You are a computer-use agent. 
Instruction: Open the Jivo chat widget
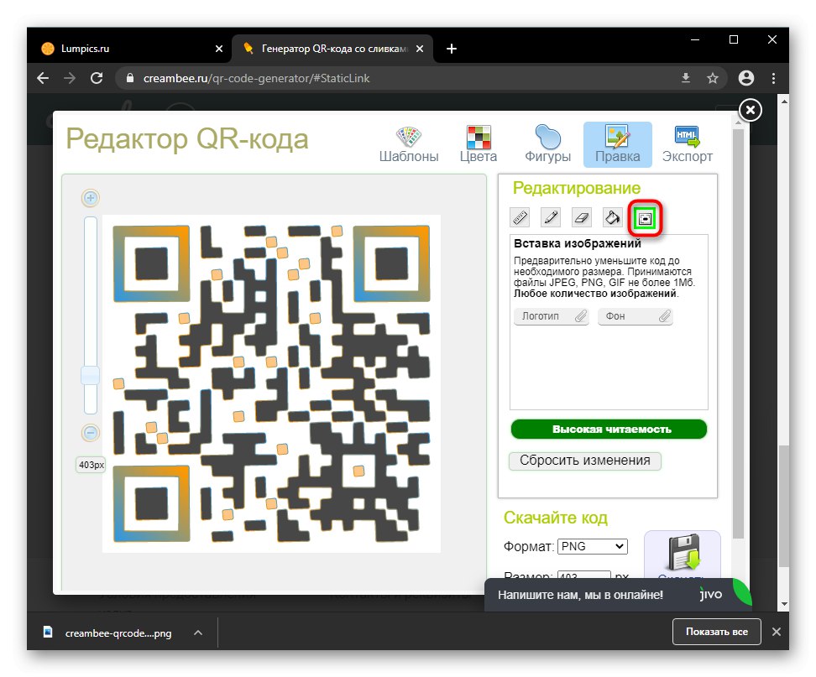[x=618, y=595]
